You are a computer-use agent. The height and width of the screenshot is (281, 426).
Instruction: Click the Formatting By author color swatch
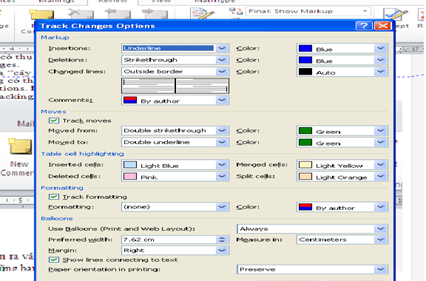click(x=305, y=207)
